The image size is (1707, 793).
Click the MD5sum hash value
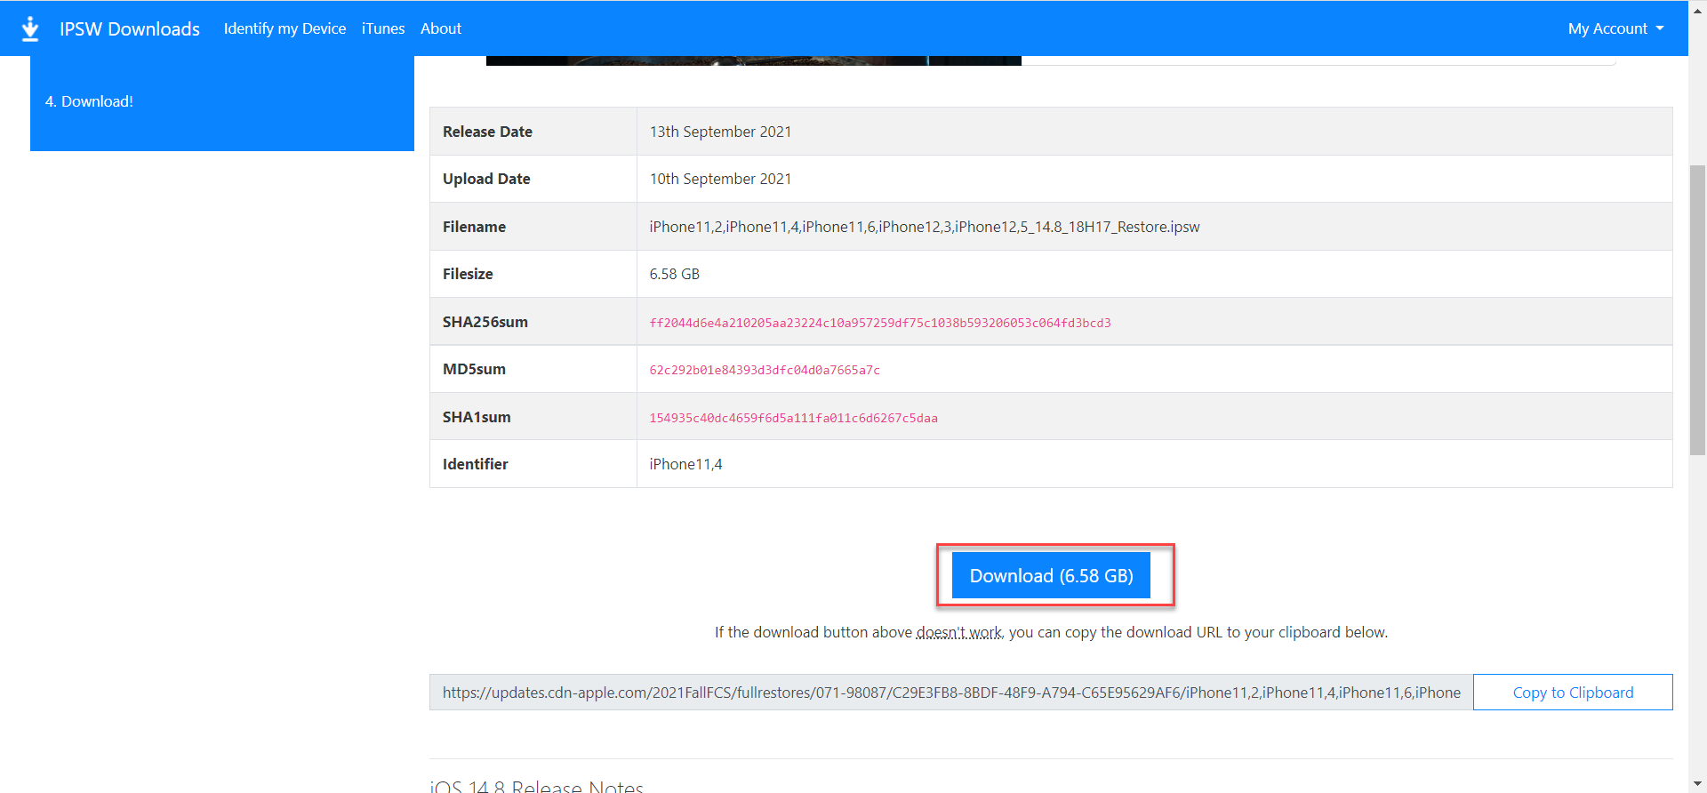[765, 370]
